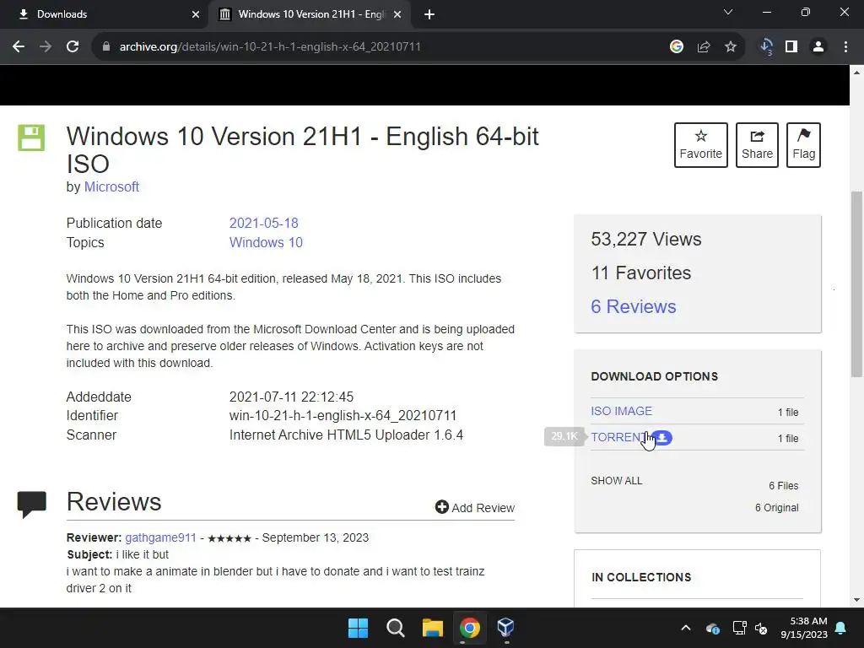Download the ISO IMAGE option
Image resolution: width=864 pixels, height=648 pixels.
[x=621, y=411]
